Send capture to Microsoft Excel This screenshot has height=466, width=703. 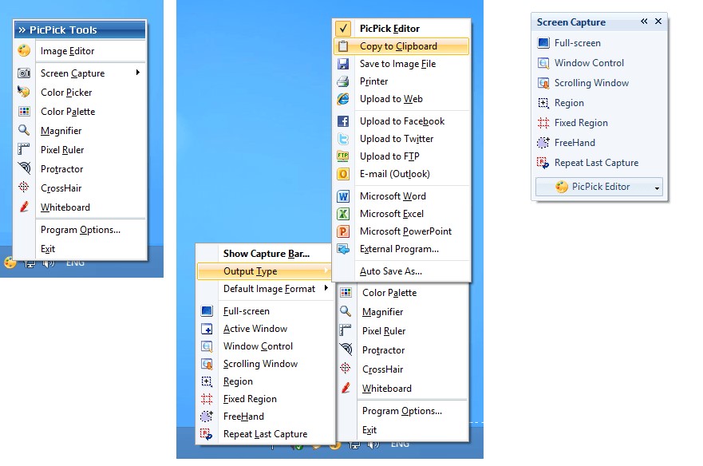(391, 214)
